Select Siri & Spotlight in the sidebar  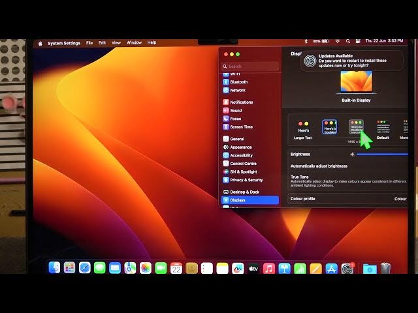pos(250,172)
